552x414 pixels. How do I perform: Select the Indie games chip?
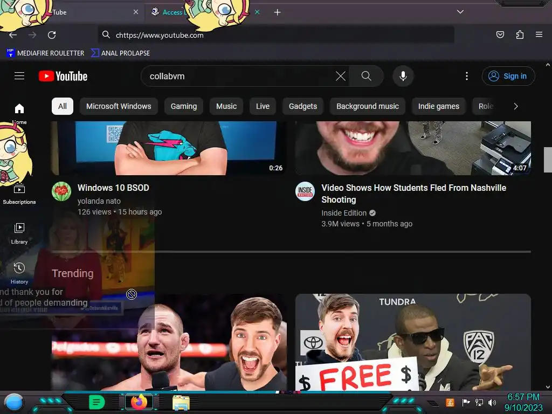tap(439, 106)
